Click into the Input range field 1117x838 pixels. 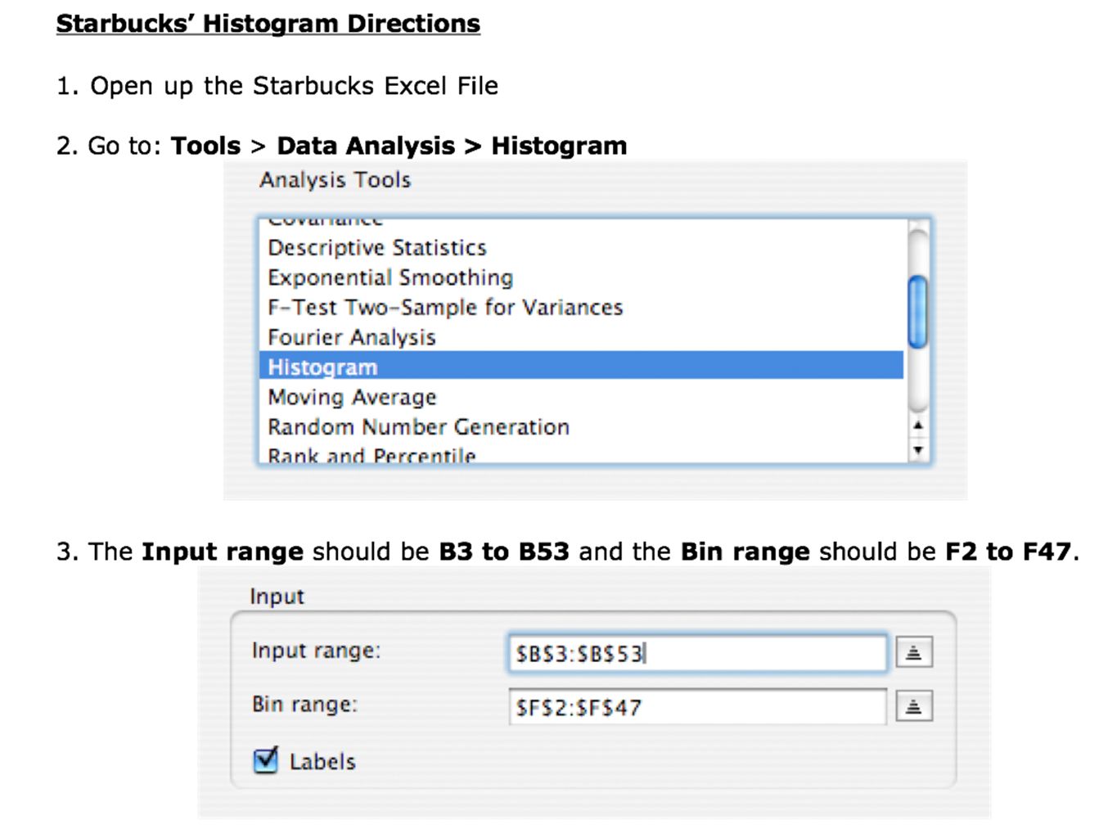click(697, 653)
